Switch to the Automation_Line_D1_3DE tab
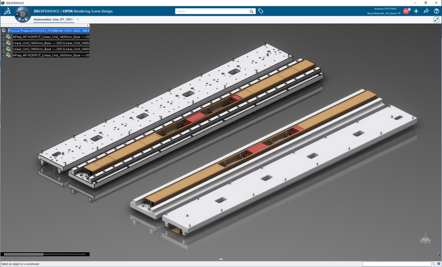The height and width of the screenshot is (267, 442). click(x=53, y=19)
